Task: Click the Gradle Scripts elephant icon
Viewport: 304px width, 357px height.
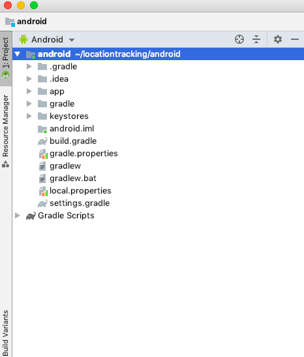Action: [x=31, y=216]
